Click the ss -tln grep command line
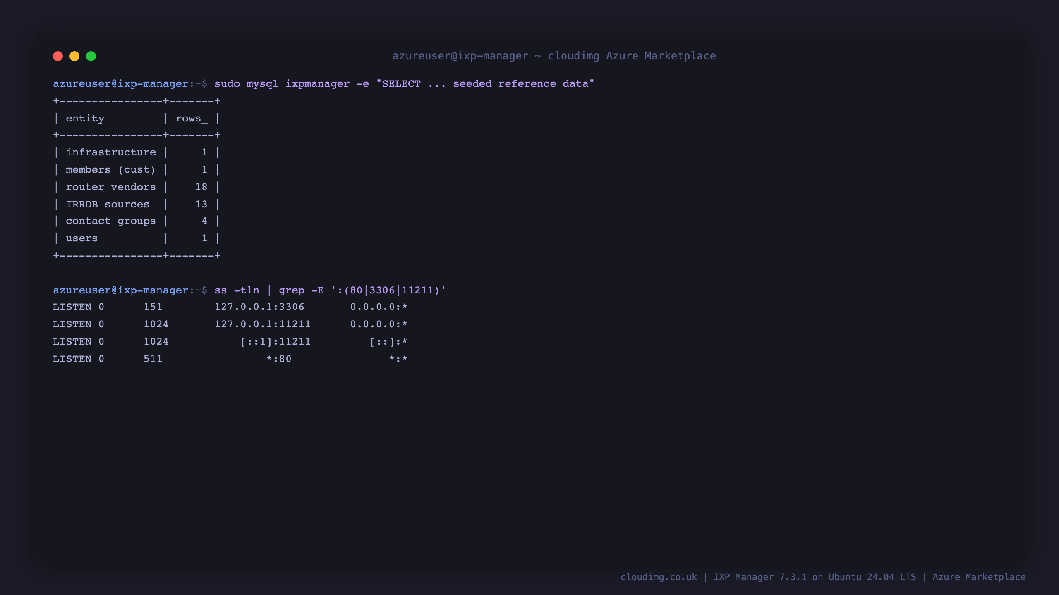 click(330, 290)
